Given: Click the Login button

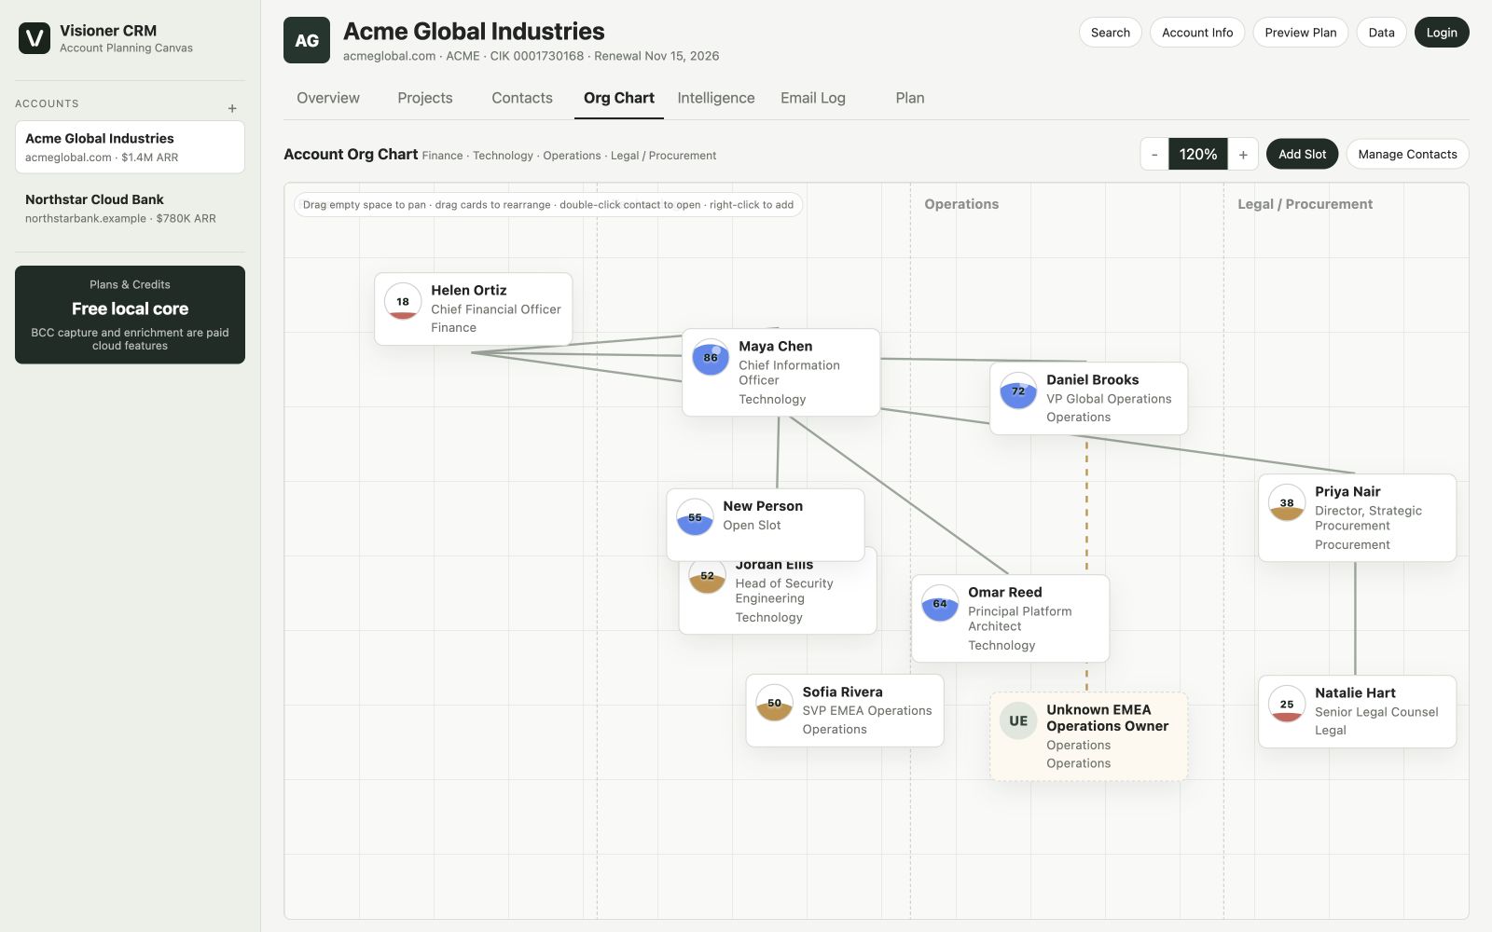Looking at the screenshot, I should tap(1442, 33).
